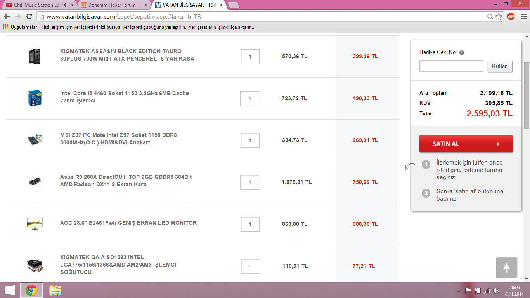Focus the Hediye Çeki No input field
The height and width of the screenshot is (298, 530).
point(451,66)
